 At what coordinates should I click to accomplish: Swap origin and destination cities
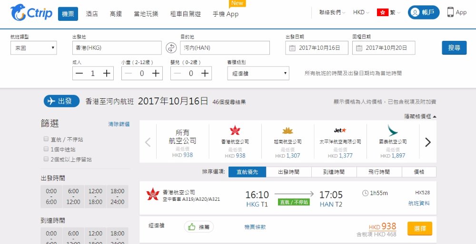coord(171,48)
